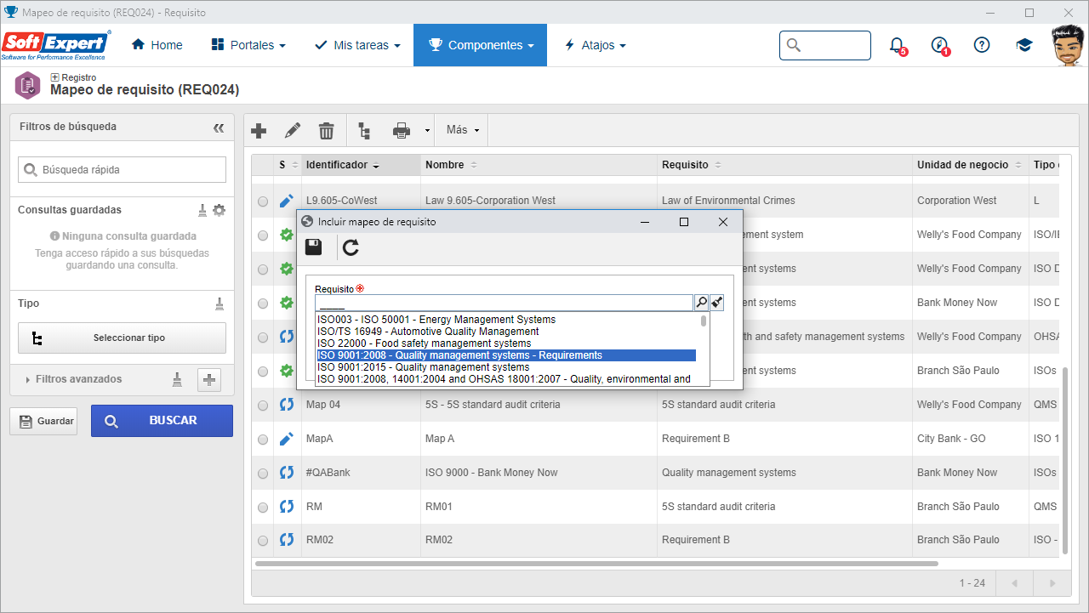Image resolution: width=1089 pixels, height=613 pixels.
Task: Click the table horizontal scrollbar
Action: 596,564
